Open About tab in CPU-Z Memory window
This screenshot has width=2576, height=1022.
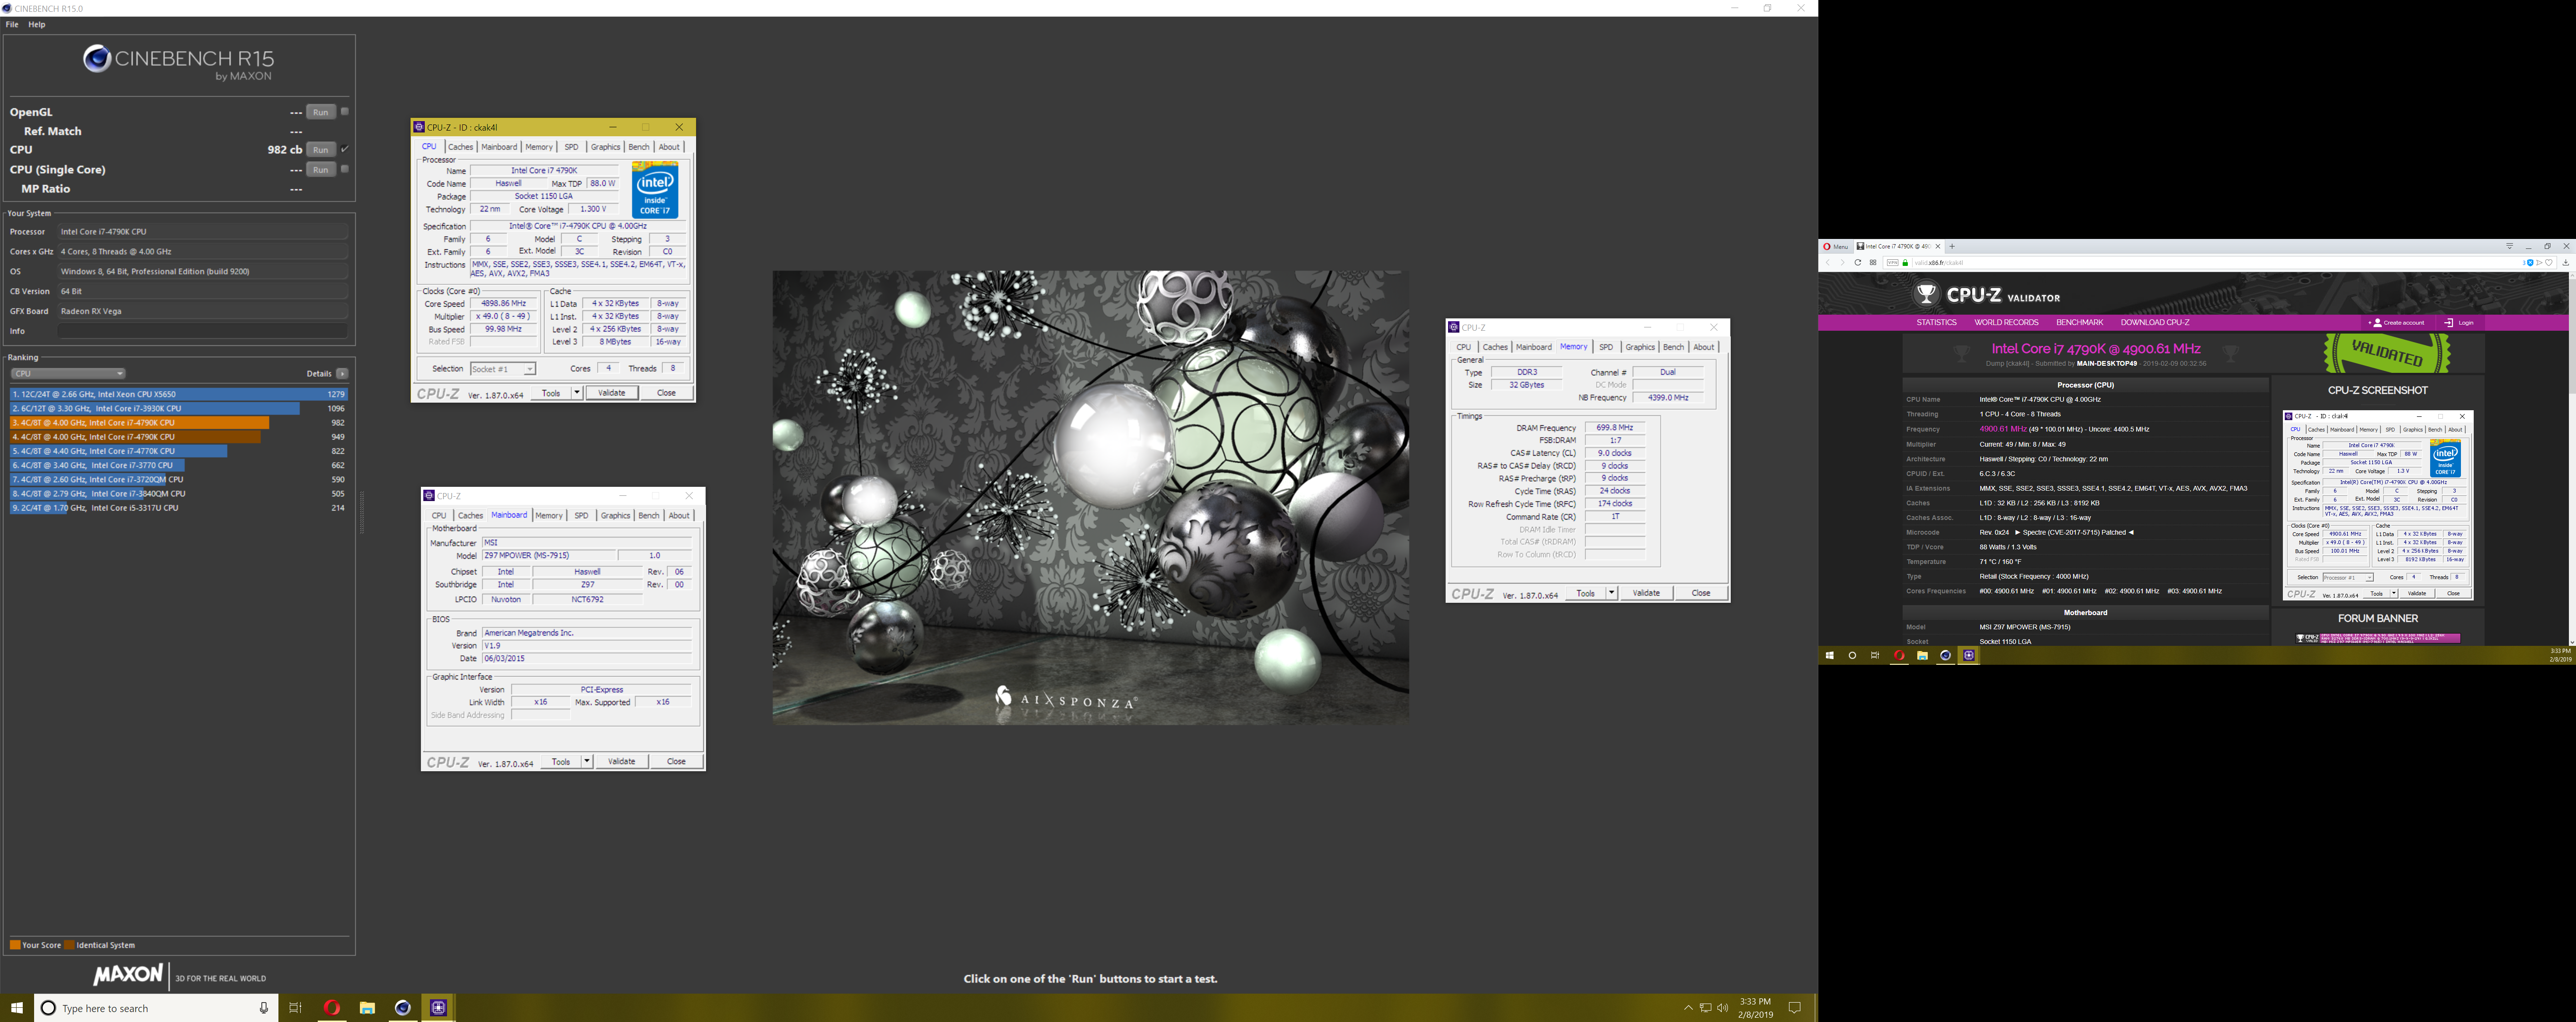point(1704,347)
